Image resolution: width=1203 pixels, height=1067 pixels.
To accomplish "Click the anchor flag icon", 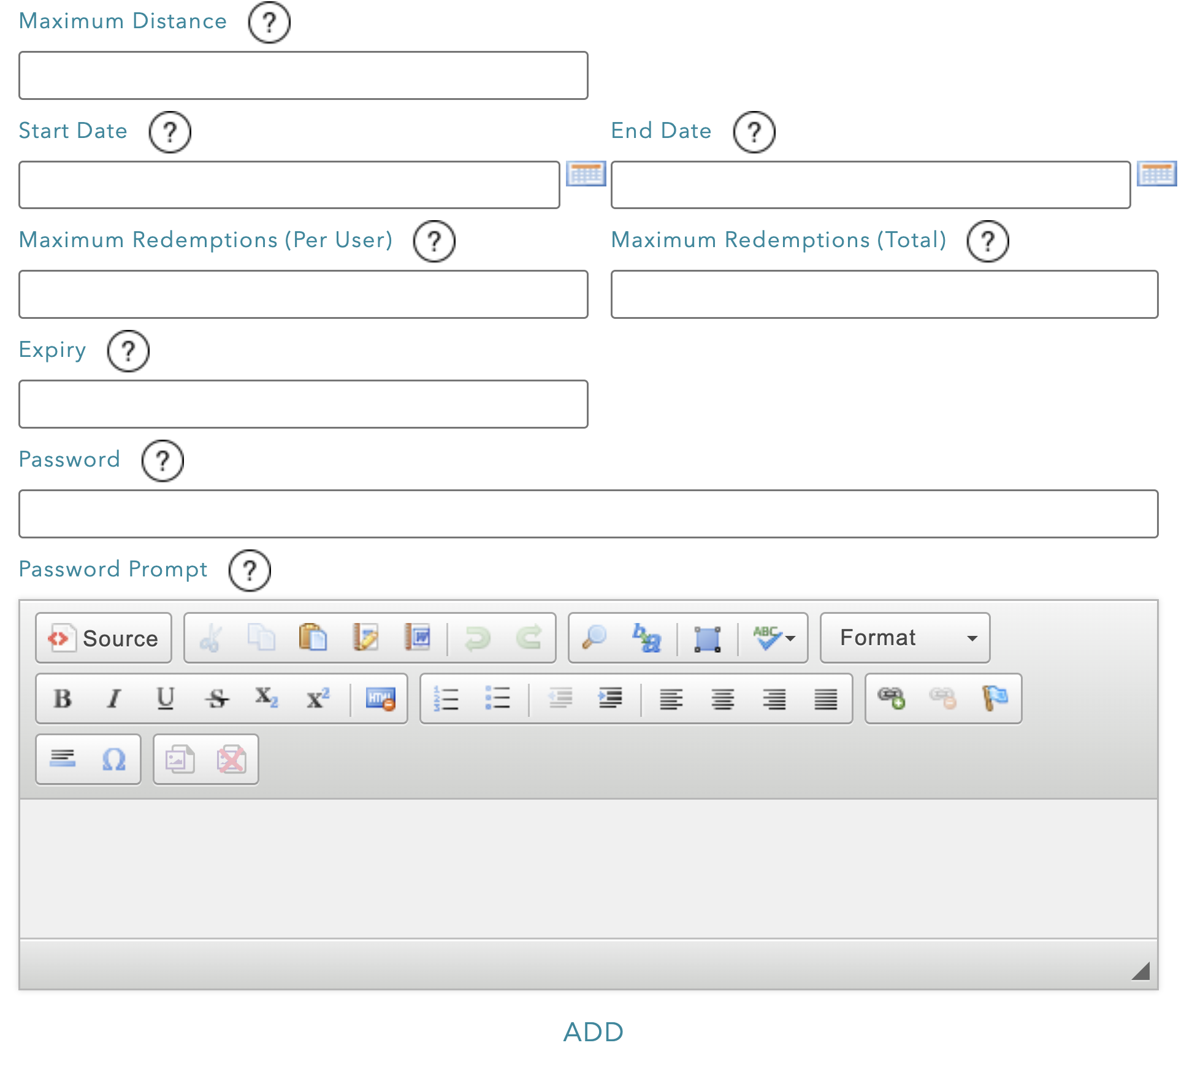I will pyautogui.click(x=995, y=698).
